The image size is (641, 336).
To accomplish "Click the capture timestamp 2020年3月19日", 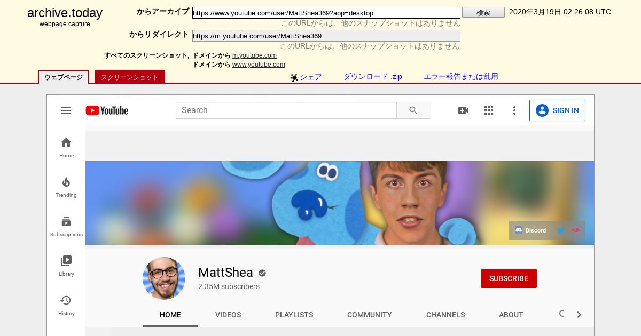I will point(560,12).
